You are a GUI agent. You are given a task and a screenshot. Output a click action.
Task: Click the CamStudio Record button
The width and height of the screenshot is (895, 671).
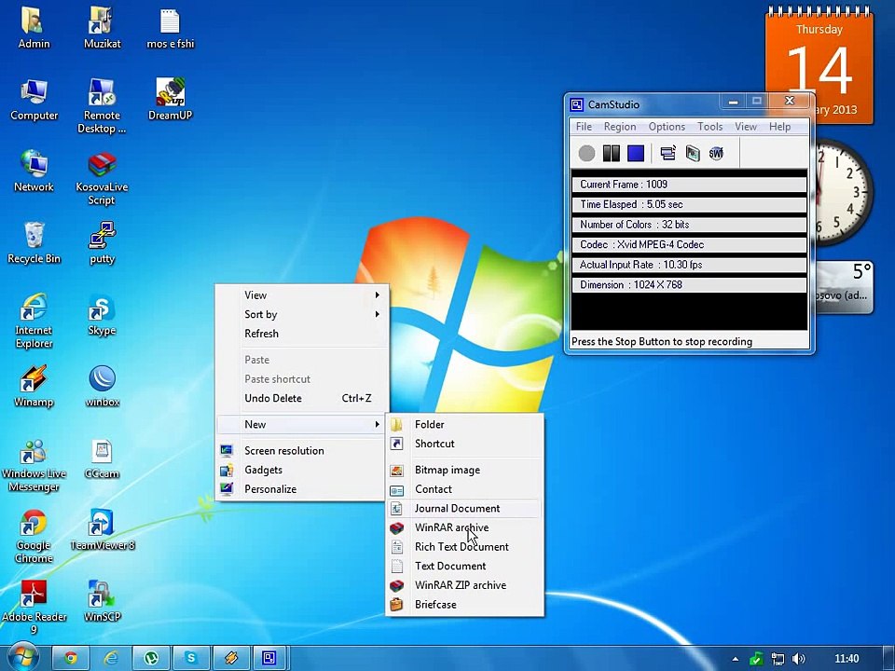[586, 153]
